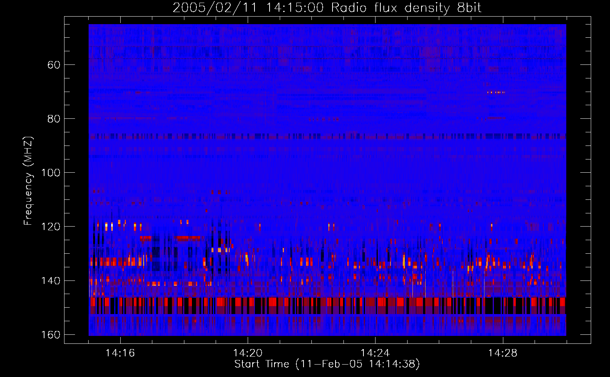Click the 'Start Time (11-Feb-05 14:14:38)' label
Screen dimensions: 610x377
[327, 364]
